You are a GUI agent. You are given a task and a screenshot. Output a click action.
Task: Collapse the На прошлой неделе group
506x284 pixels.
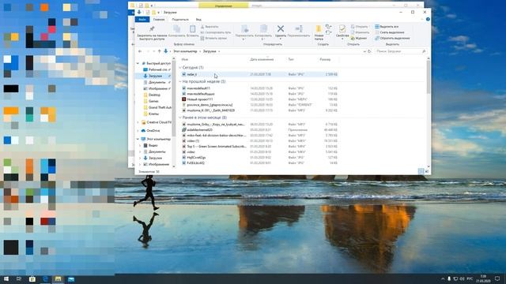(x=180, y=81)
